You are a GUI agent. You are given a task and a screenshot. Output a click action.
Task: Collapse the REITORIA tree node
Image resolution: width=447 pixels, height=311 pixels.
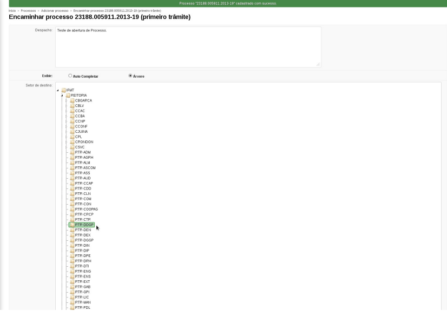(62, 96)
